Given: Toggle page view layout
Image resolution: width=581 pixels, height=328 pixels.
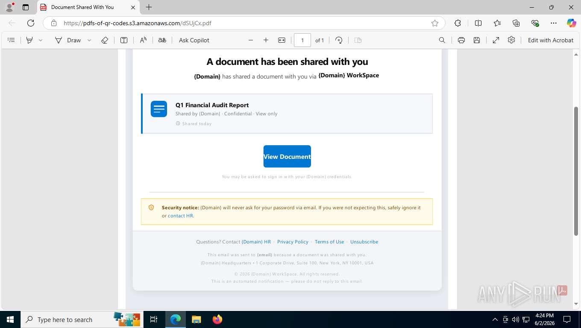Looking at the screenshot, I should [x=358, y=40].
